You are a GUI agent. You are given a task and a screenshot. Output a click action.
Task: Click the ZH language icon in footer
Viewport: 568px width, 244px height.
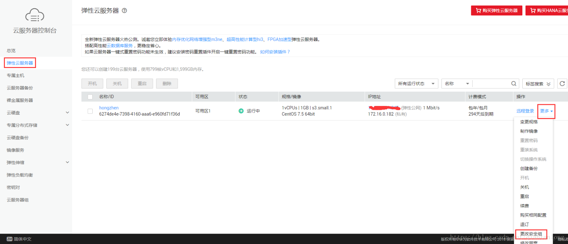(x=10, y=239)
